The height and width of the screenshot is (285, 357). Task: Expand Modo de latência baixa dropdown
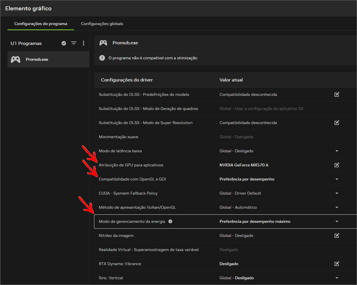pyautogui.click(x=337, y=151)
